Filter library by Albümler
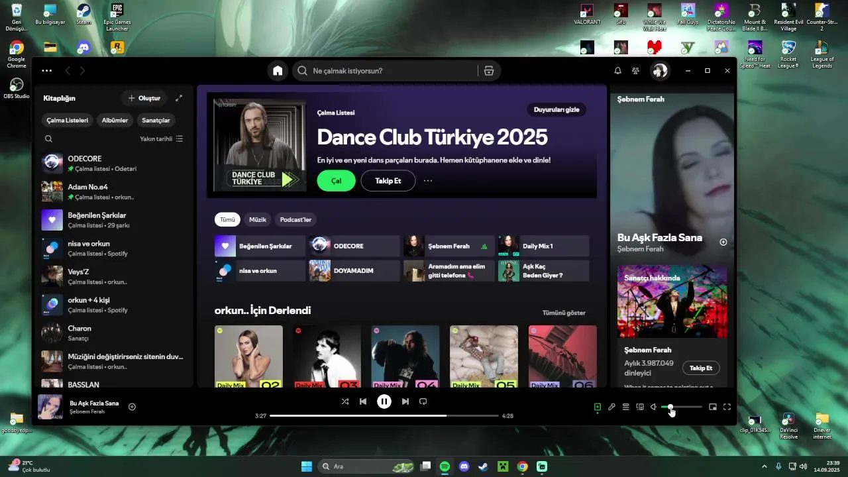The height and width of the screenshot is (477, 848). 115,121
